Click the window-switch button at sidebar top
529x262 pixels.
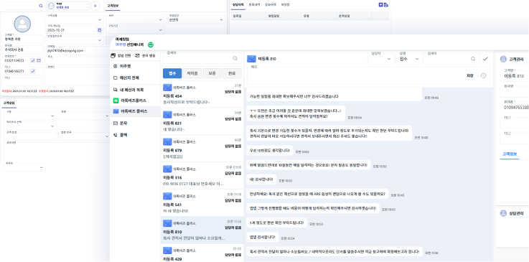(121, 55)
